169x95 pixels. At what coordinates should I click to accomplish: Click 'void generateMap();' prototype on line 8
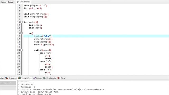[36, 14]
